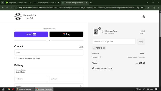Stop page loading button

(11, 8)
